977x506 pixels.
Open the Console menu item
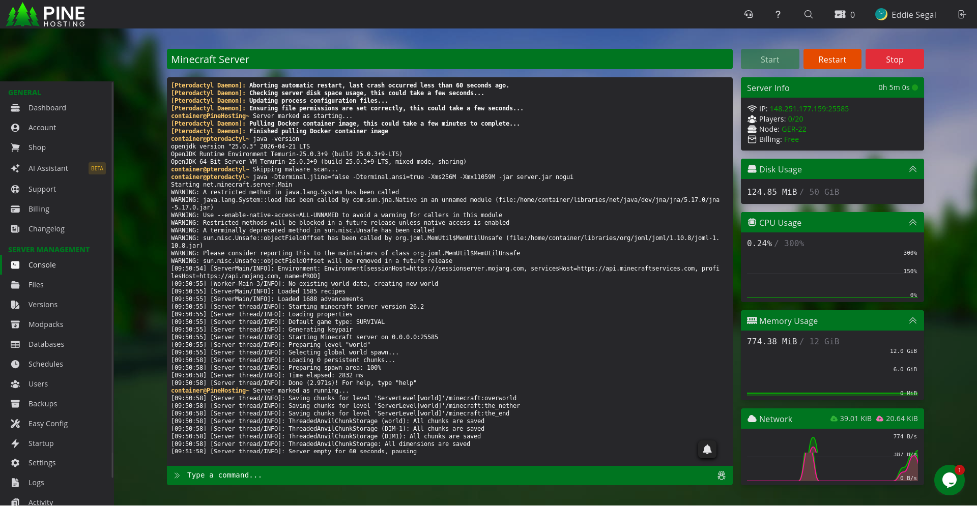tap(56, 265)
